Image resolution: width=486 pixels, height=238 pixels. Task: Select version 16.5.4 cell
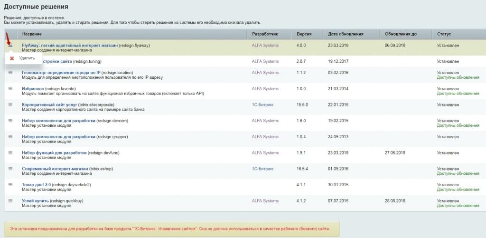302,169
